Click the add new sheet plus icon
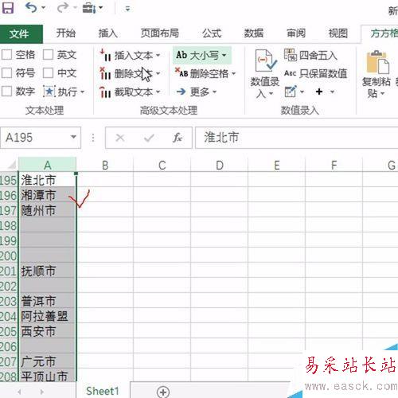 click(x=163, y=392)
